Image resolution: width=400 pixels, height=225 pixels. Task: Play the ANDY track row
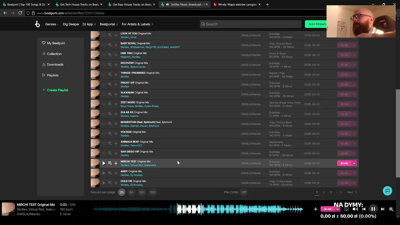pos(104,173)
